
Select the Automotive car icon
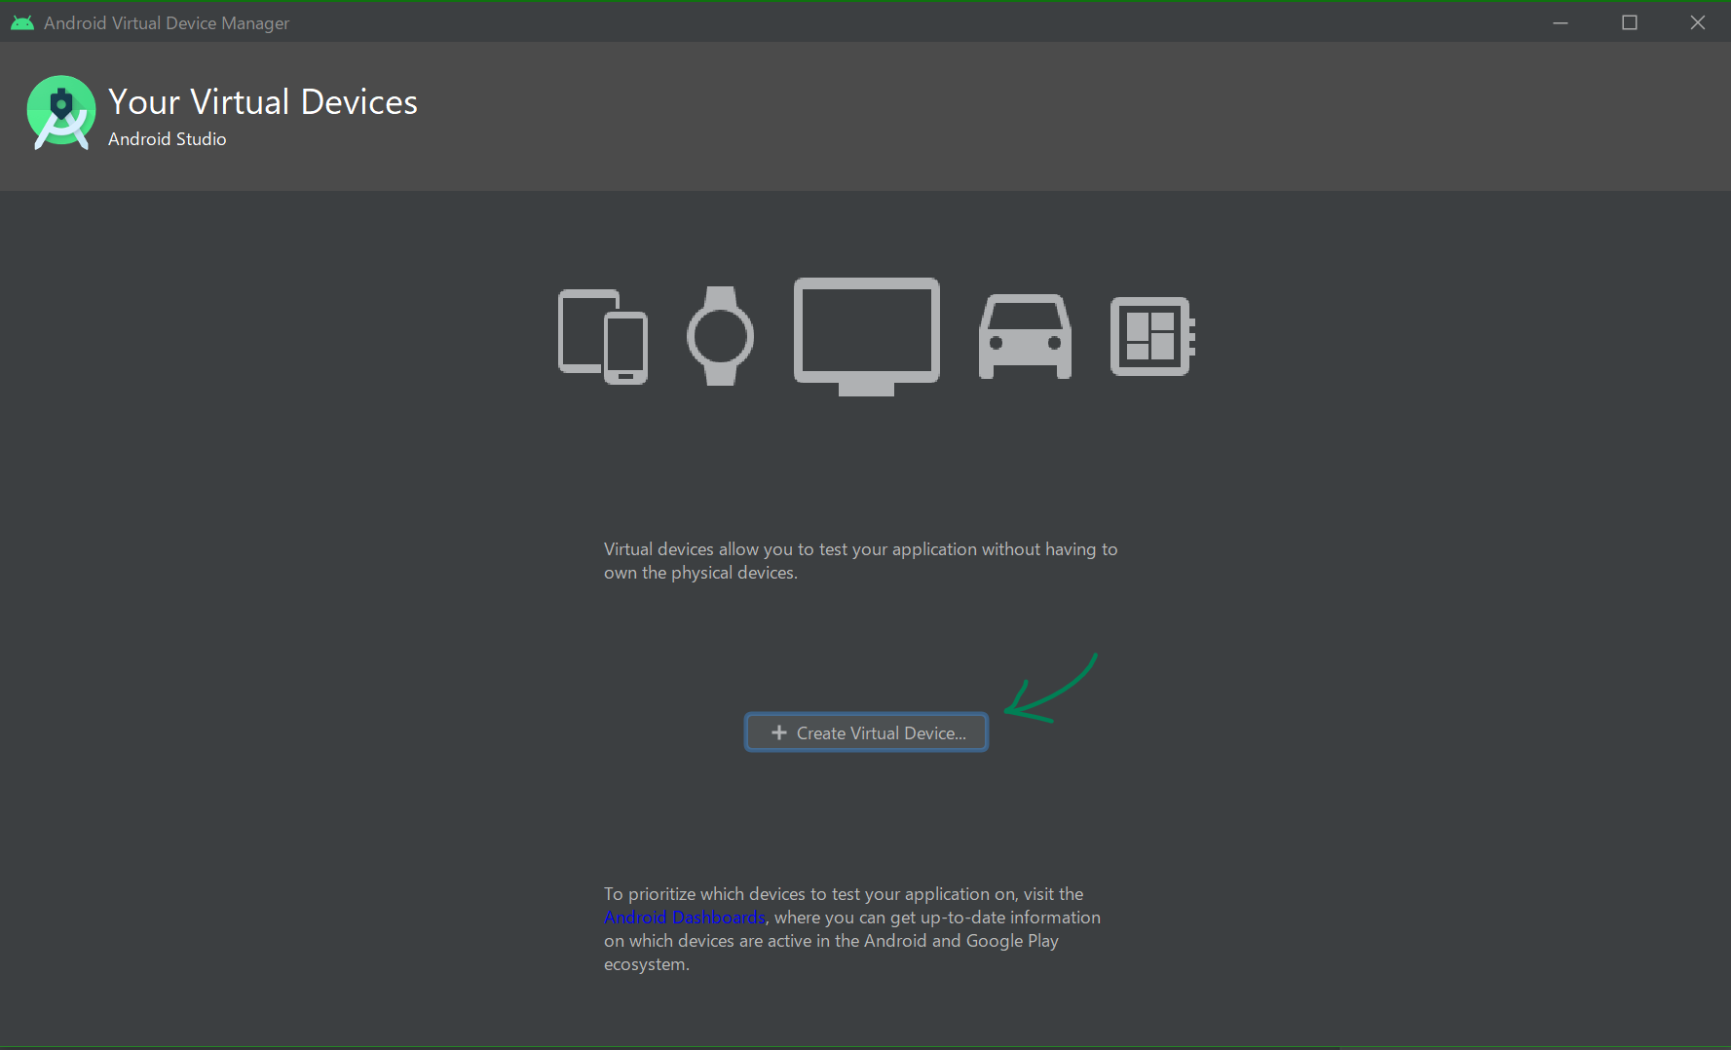[x=1025, y=336]
